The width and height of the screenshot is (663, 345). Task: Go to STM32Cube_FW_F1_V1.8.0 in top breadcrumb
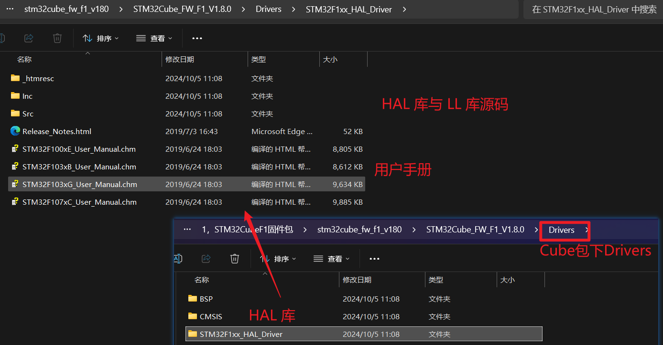pyautogui.click(x=182, y=9)
